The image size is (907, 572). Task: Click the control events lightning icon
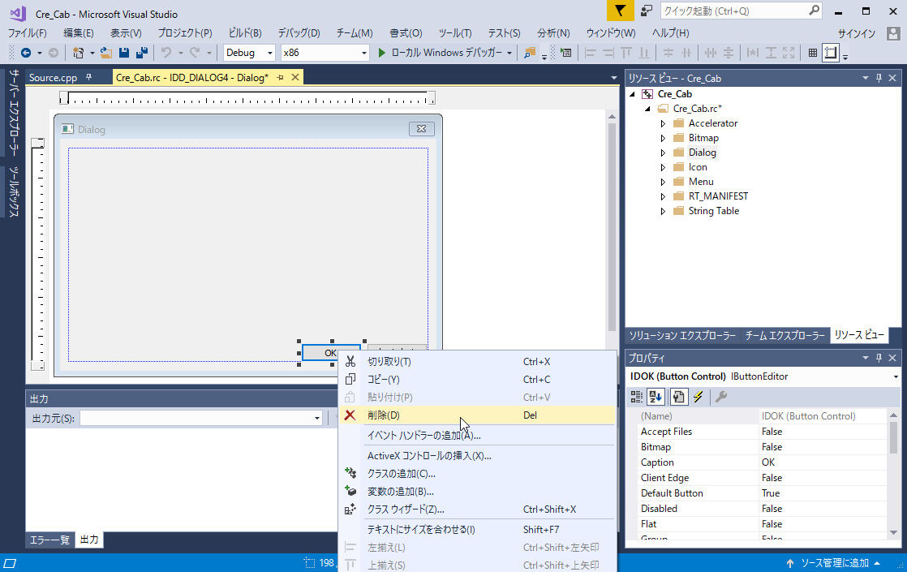pos(699,397)
